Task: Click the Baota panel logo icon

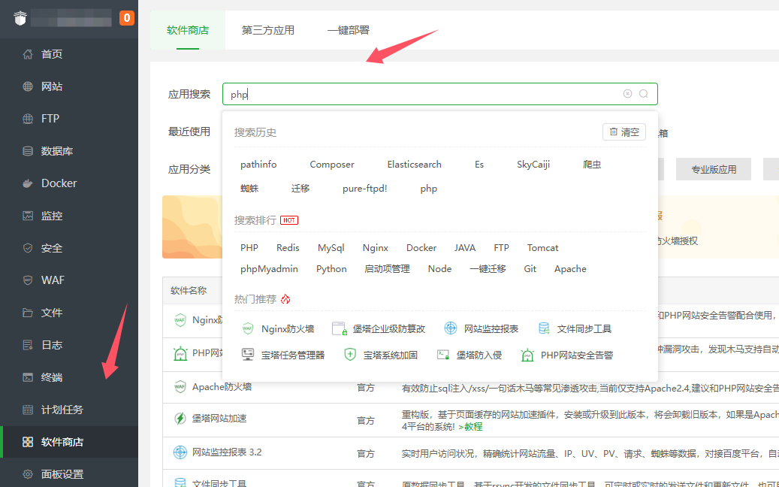Action: point(20,18)
